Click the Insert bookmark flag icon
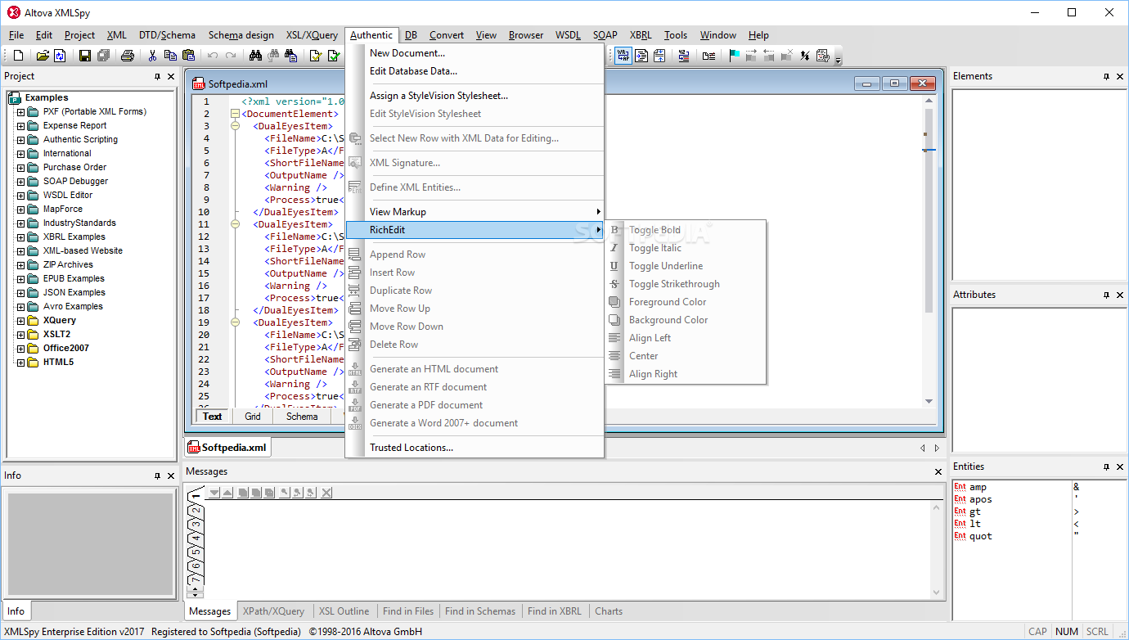Image resolution: width=1129 pixels, height=640 pixels. click(734, 56)
